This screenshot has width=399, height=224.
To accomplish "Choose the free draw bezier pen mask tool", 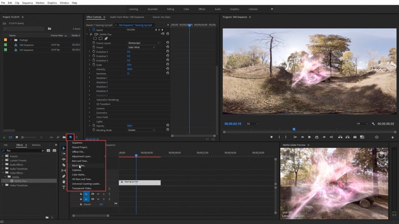I will [106, 39].
